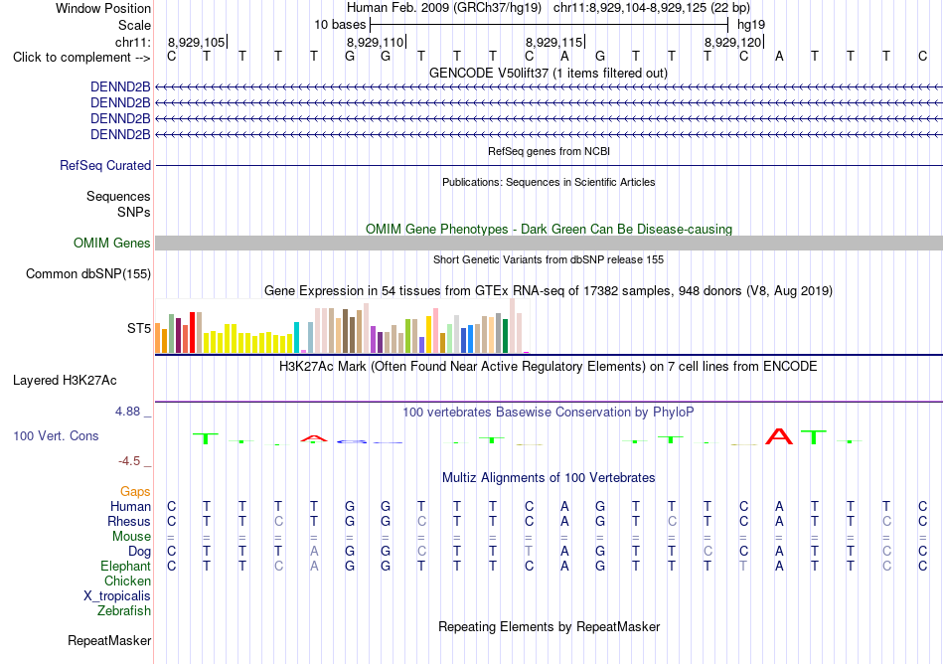Screen dimensions: 944x664
Task: Click the SNPs track label
Action: pos(134,212)
